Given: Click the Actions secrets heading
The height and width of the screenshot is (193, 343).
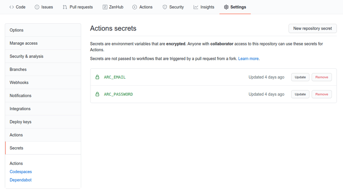Looking at the screenshot, I should pyautogui.click(x=113, y=28).
